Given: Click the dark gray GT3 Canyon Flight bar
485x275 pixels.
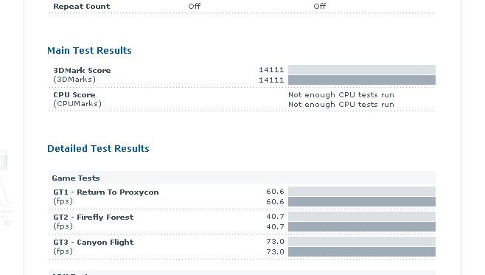Looking at the screenshot, I should 362,252.
